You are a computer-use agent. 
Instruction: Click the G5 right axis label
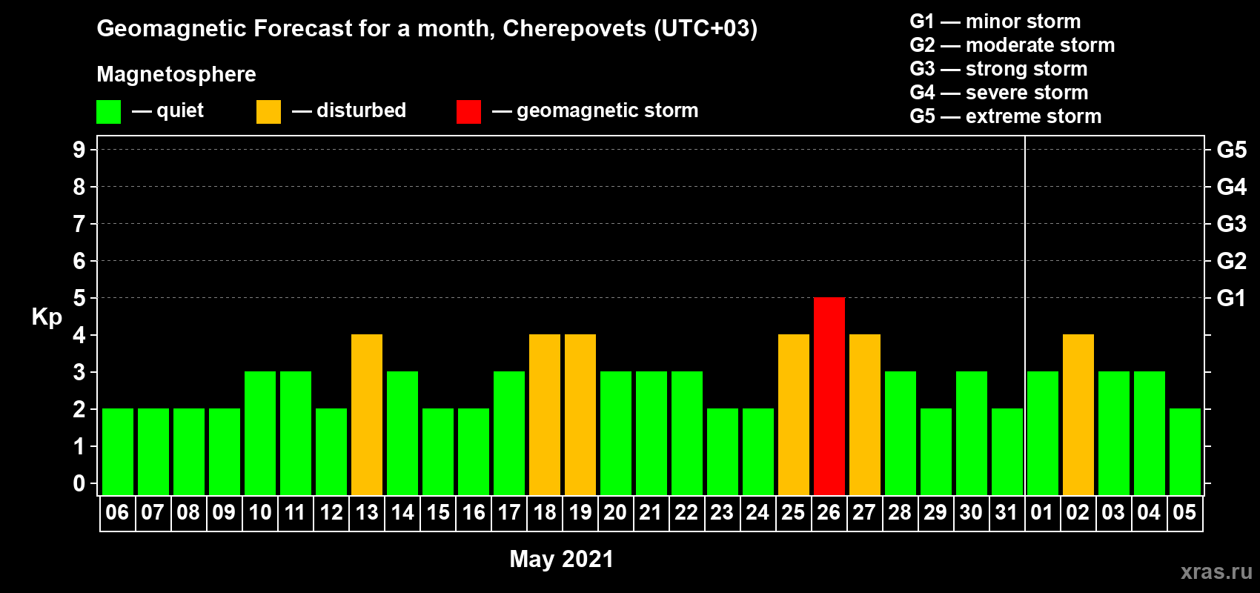pyautogui.click(x=1232, y=150)
